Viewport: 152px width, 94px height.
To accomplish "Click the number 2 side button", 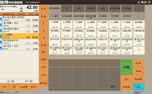I will pos(44,31).
